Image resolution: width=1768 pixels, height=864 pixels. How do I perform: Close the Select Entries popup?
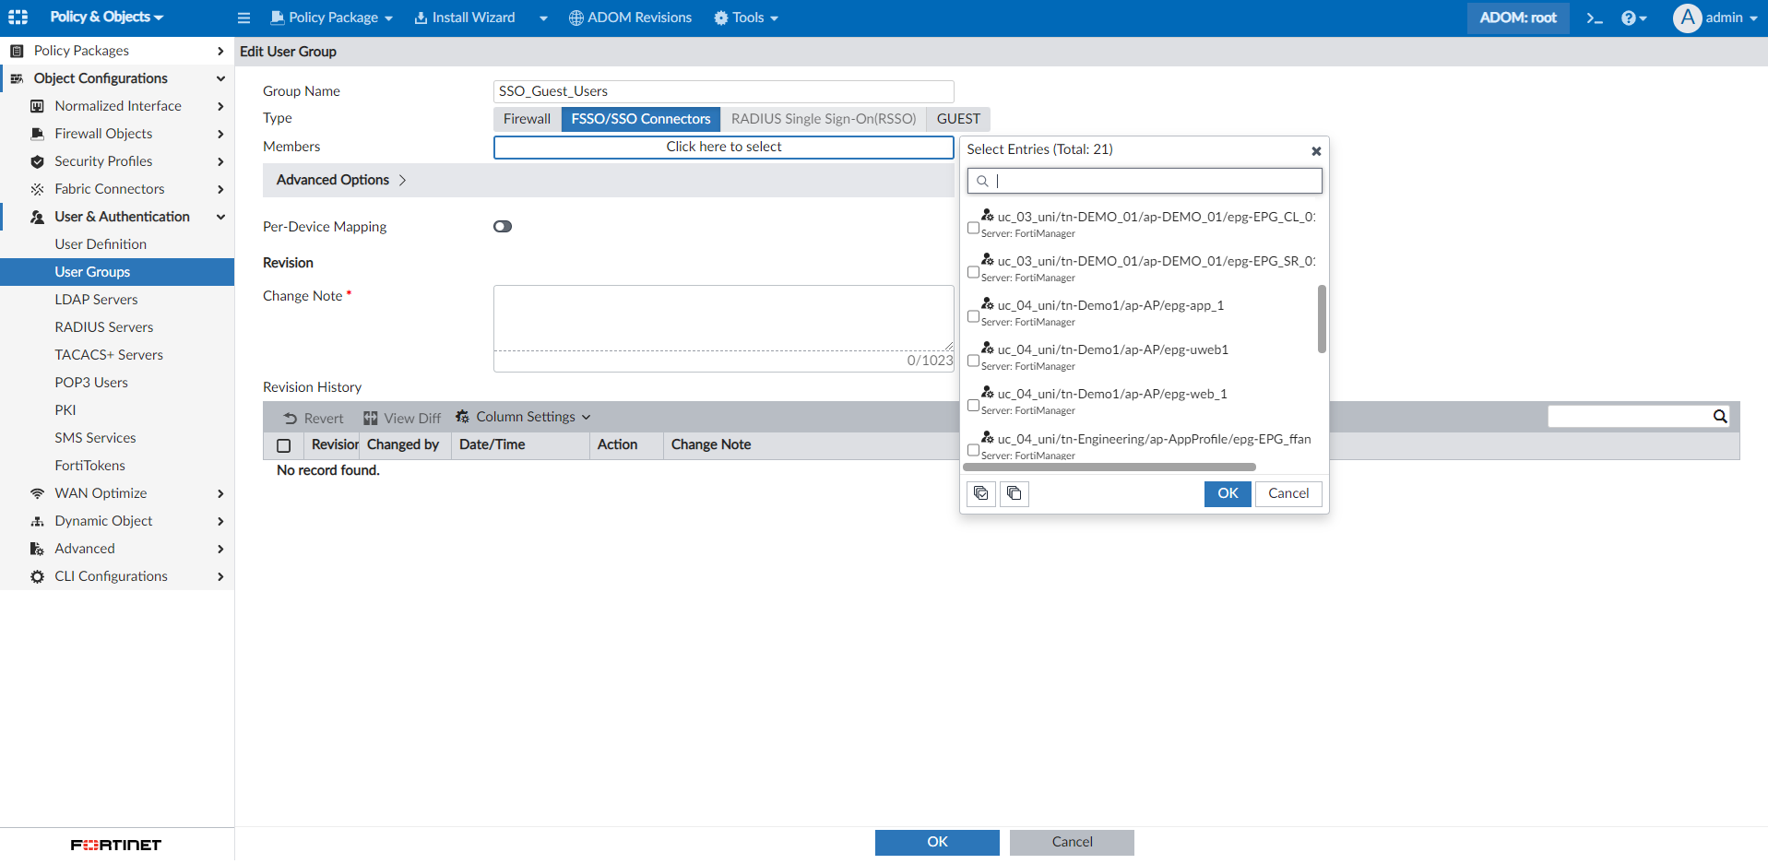(x=1316, y=151)
